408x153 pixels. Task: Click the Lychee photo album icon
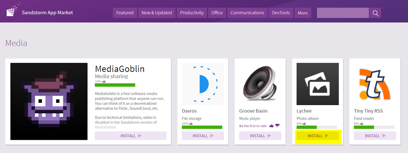pos(317,84)
